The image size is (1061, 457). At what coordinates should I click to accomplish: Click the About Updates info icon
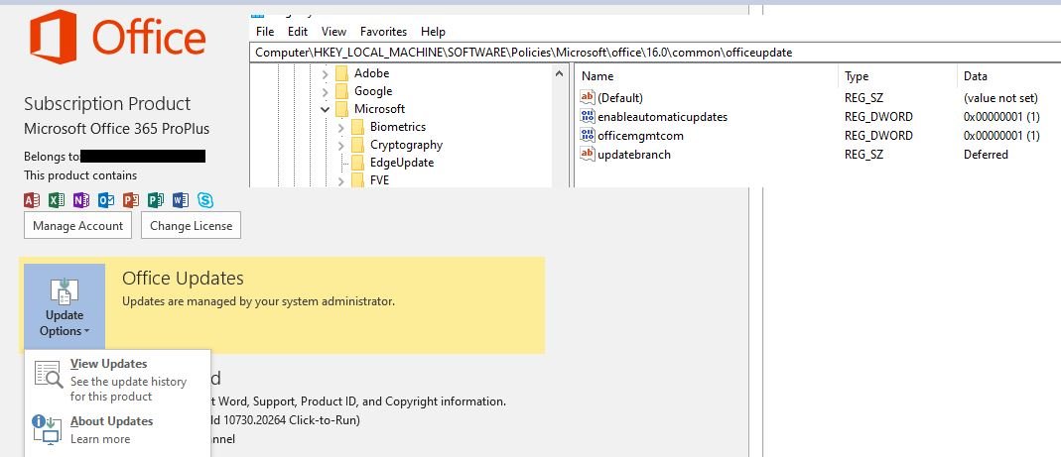tap(47, 430)
